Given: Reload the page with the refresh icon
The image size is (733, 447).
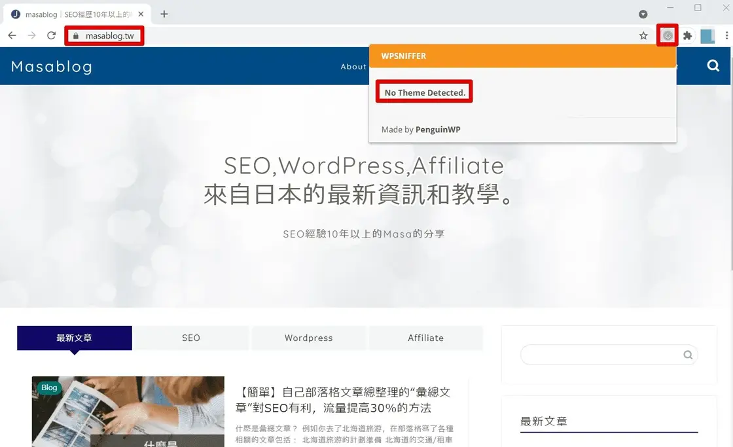Looking at the screenshot, I should [x=52, y=35].
